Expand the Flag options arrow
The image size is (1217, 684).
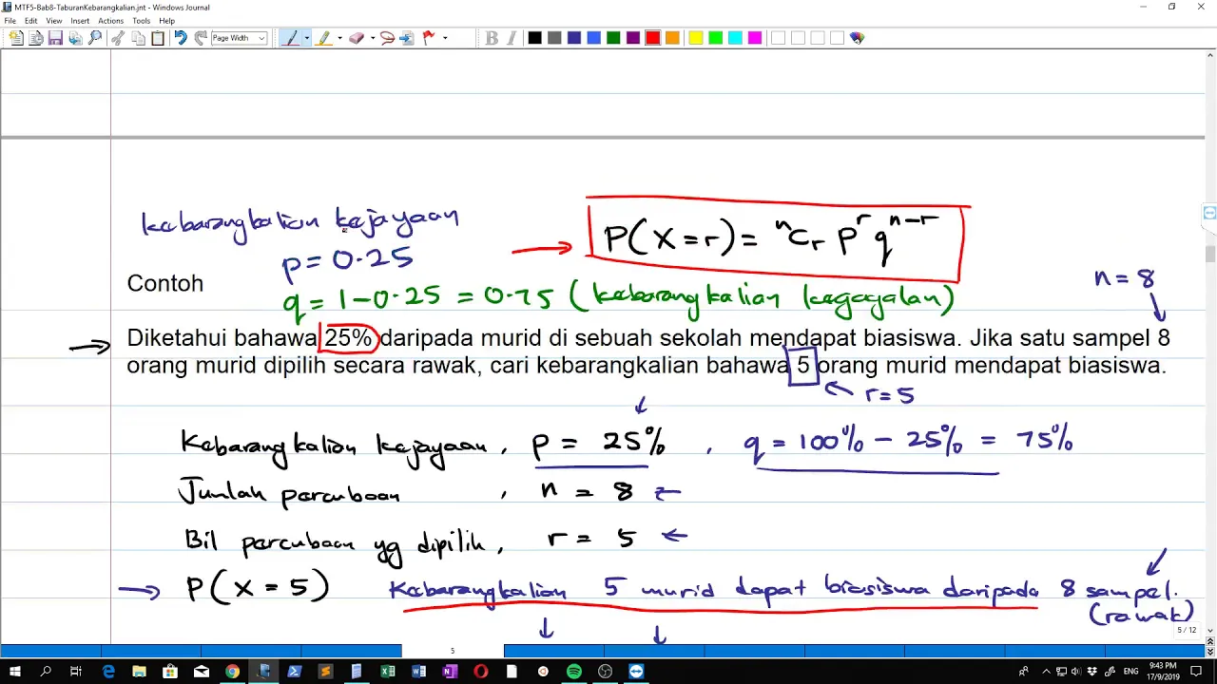445,38
